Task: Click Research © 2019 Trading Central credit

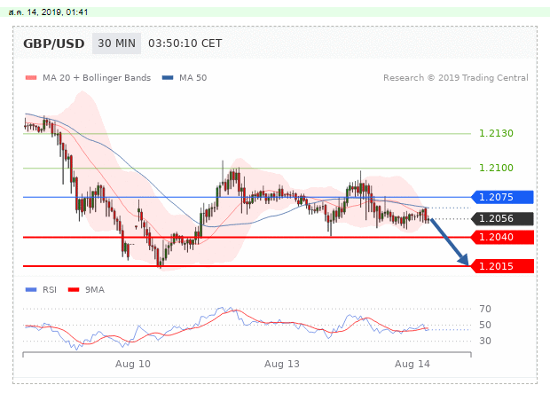Action: coord(456,77)
